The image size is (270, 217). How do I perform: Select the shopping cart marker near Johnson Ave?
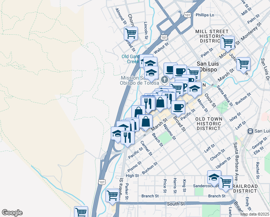tap(244, 64)
